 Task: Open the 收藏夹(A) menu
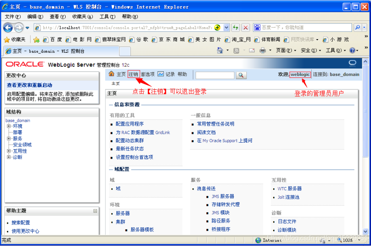coord(83,16)
